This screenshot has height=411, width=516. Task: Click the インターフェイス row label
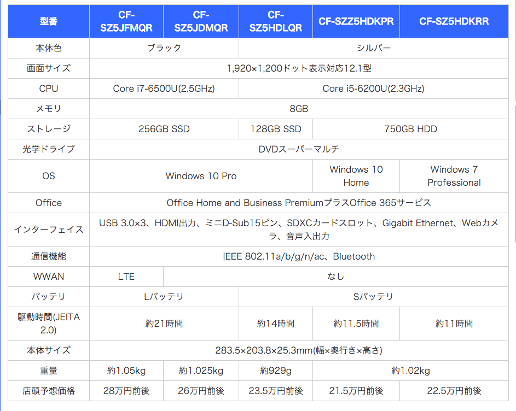click(49, 230)
